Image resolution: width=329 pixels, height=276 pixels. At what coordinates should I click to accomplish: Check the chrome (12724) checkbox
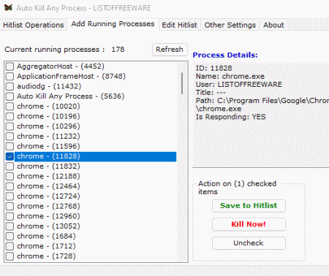tap(10, 196)
